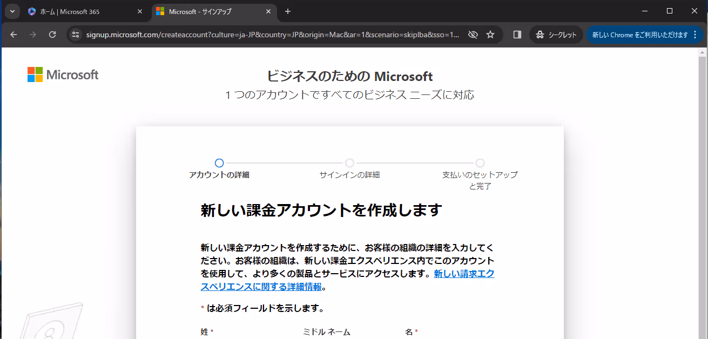The height and width of the screenshot is (339, 708).
Task: Click the third-party cookies blocked eye icon
Action: click(473, 35)
